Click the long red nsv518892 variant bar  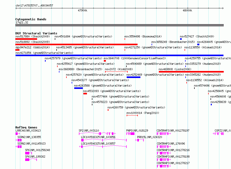click(77, 44)
